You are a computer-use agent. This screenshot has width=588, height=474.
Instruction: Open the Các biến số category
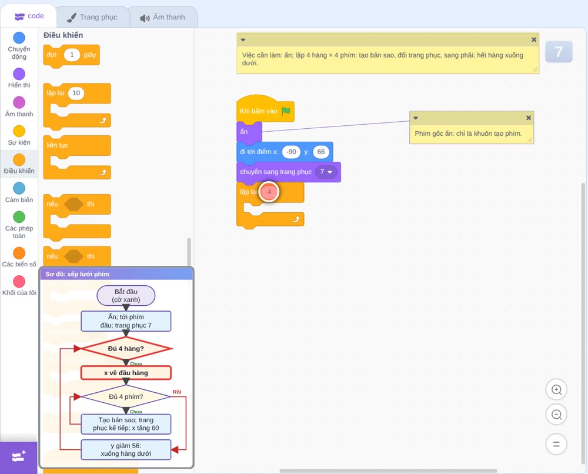click(x=19, y=257)
